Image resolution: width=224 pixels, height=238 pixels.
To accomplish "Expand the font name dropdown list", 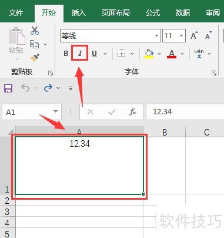I will [x=157, y=36].
